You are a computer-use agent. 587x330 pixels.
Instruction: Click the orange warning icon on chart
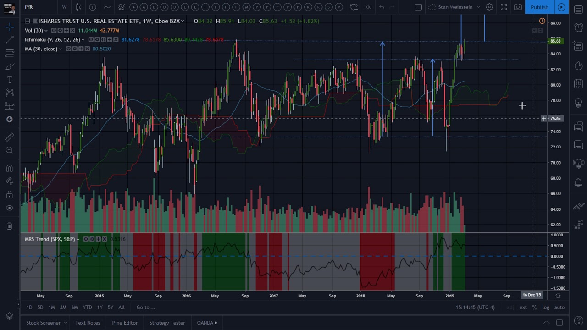[x=542, y=21]
